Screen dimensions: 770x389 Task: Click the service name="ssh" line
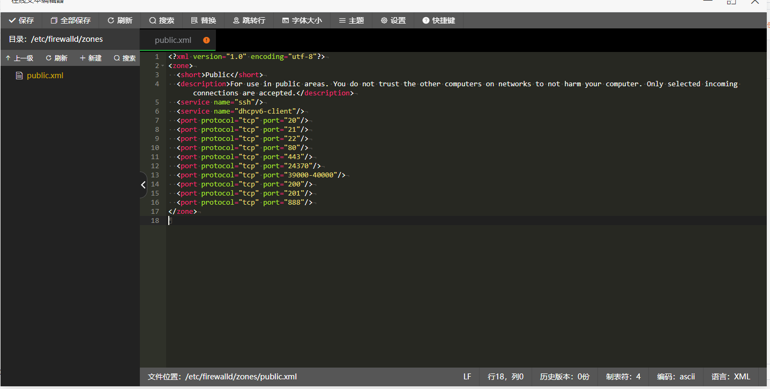tap(220, 102)
